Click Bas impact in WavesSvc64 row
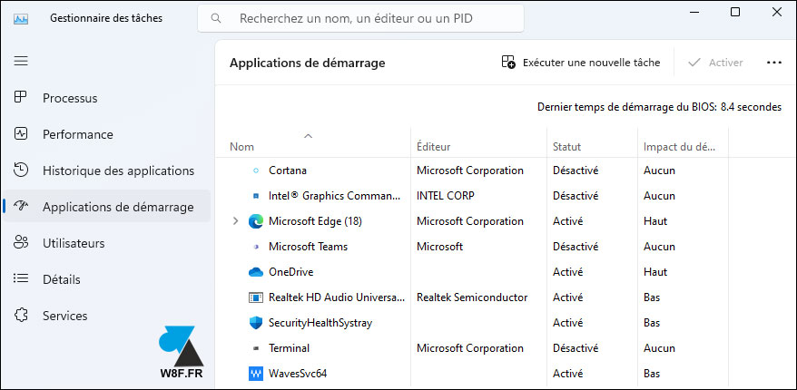 click(x=652, y=374)
